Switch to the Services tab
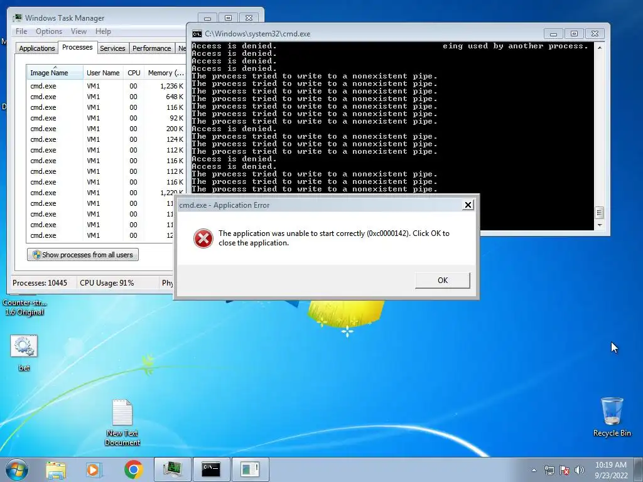Screen dimensions: 643x482 [x=112, y=48]
